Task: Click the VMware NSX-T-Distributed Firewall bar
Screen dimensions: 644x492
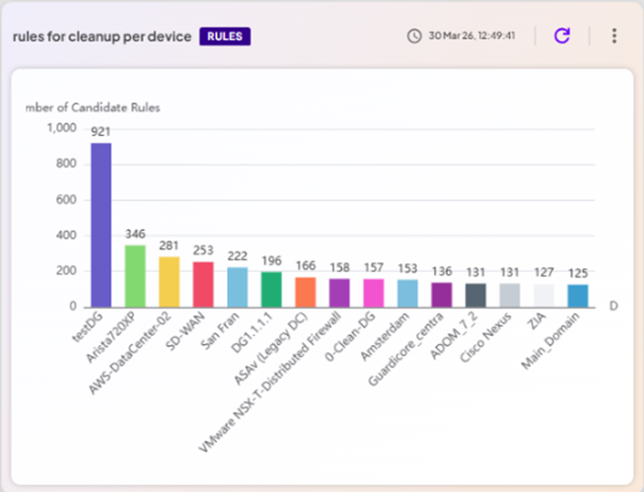Action: click(x=339, y=293)
